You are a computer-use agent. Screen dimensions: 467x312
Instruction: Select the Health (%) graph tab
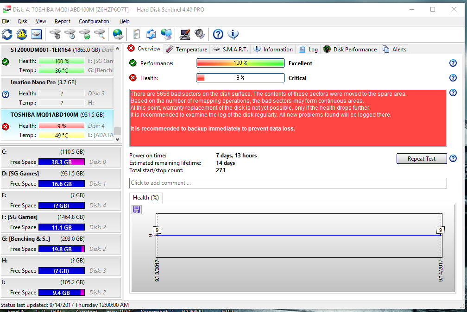pyautogui.click(x=146, y=198)
